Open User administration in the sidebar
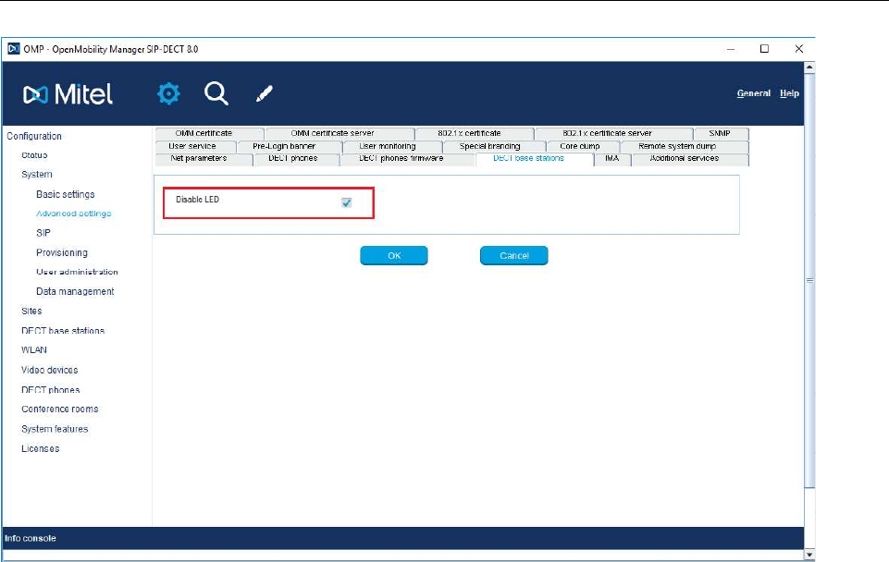889x562 pixels. coord(77,272)
